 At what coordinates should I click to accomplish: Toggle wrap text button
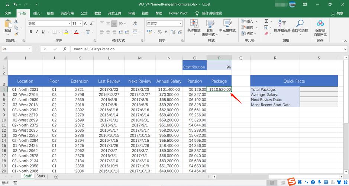(135, 23)
